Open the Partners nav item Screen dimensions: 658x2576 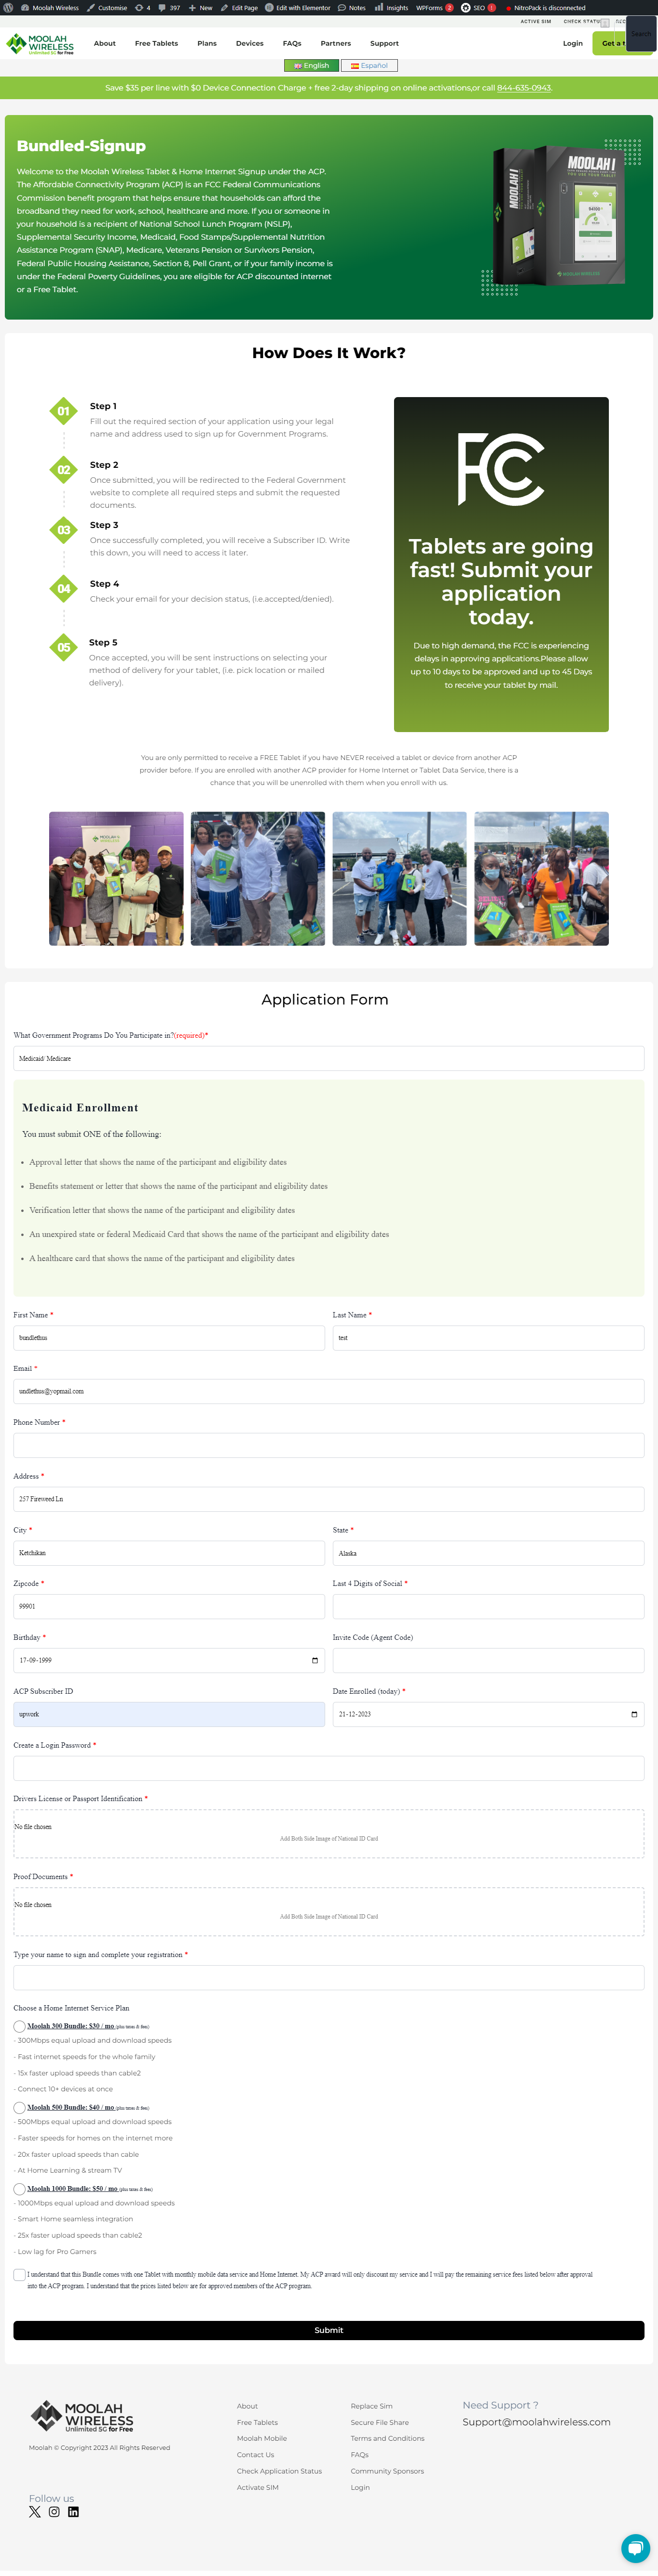click(336, 44)
